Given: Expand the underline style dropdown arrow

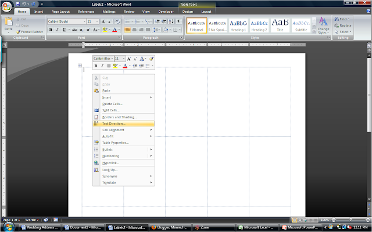Looking at the screenshot, I should 69,30.
